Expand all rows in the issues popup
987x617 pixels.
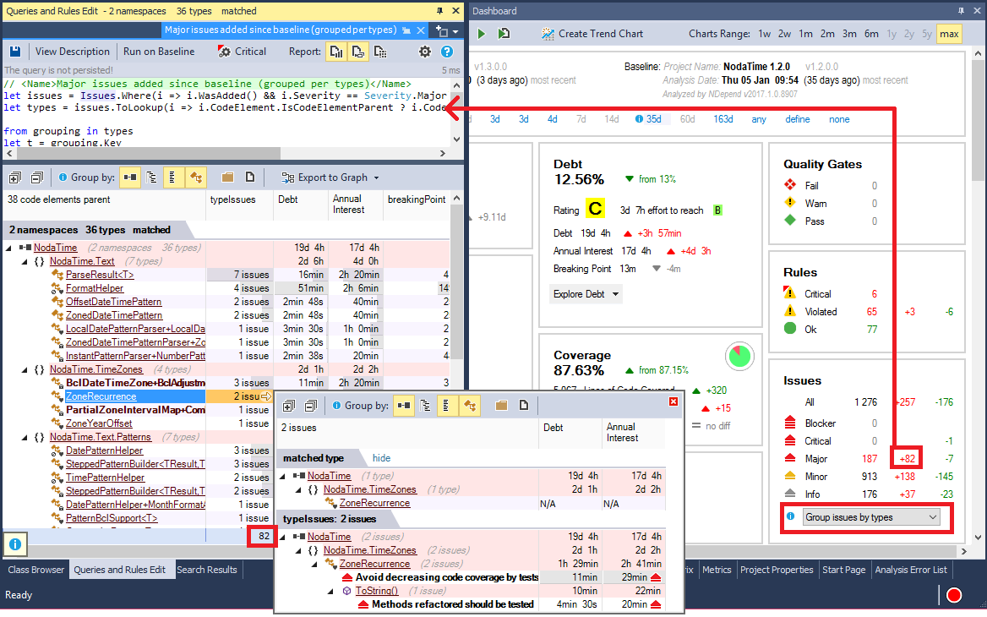pos(289,406)
